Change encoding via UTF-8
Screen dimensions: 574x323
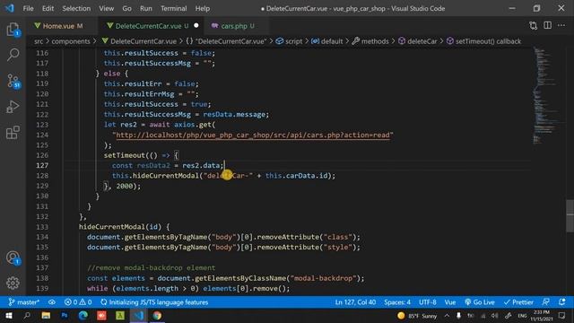(428, 302)
